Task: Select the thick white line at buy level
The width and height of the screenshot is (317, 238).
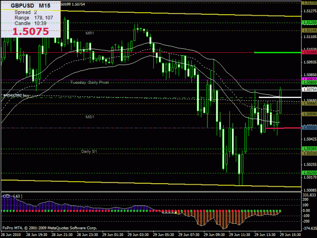Action: pos(280,97)
